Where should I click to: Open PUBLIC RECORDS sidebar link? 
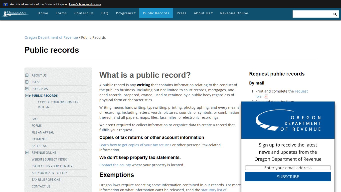click(45, 95)
